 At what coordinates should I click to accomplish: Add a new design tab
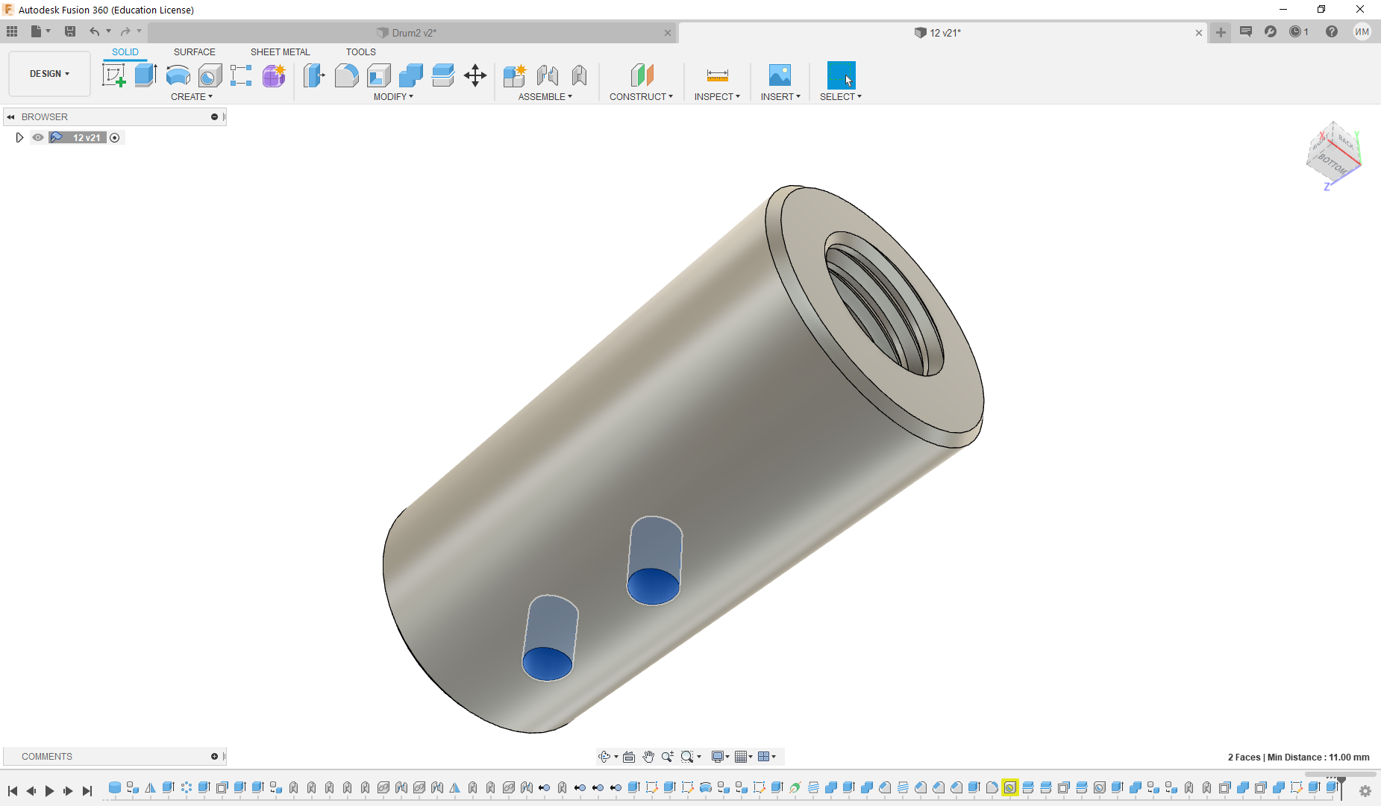[x=1221, y=32]
